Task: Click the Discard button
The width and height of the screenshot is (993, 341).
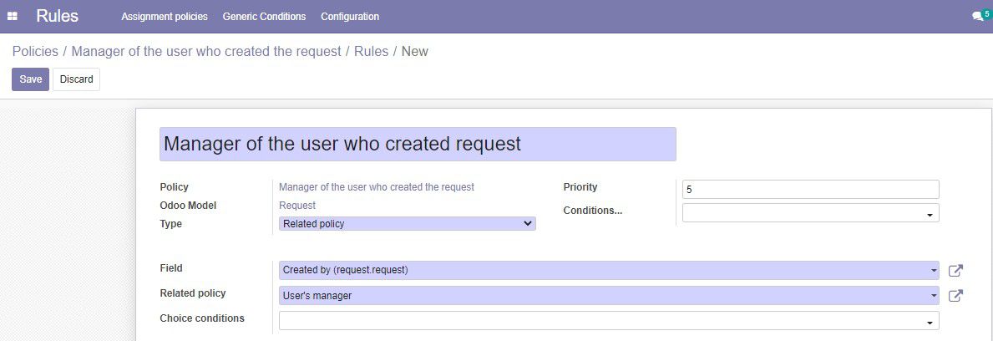Action: 77,79
